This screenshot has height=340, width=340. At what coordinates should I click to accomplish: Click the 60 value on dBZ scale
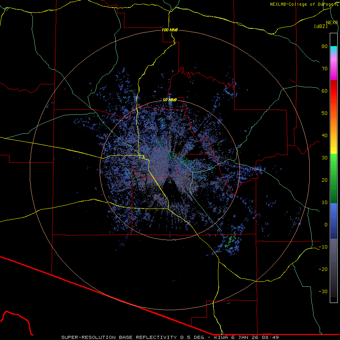[x=325, y=91]
